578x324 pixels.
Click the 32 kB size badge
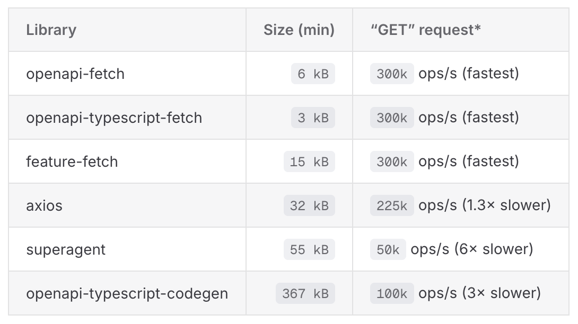coord(309,205)
